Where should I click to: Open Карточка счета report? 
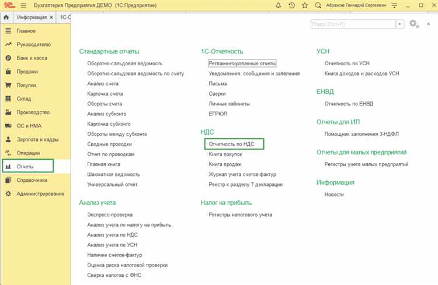[105, 94]
